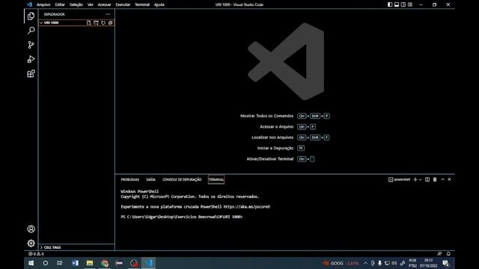Open the Acessar menu
This screenshot has height=269, width=479.
[x=105, y=4]
